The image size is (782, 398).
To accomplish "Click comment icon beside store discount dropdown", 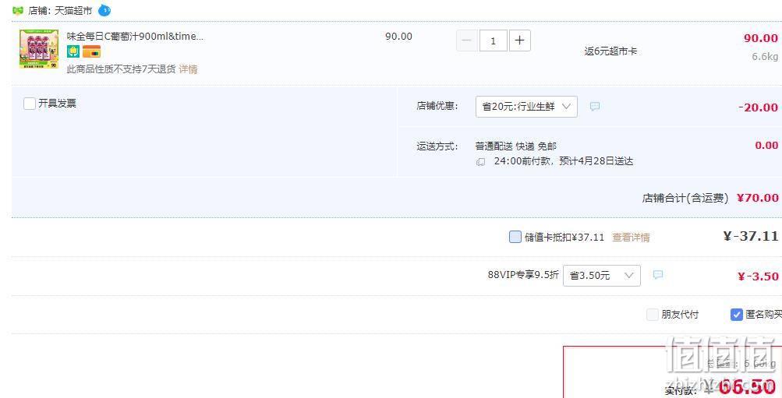I will pos(594,107).
